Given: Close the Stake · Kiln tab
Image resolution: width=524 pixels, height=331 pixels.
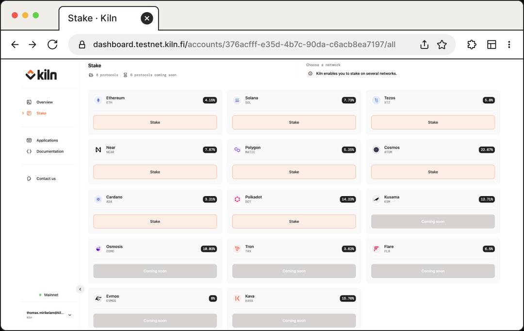Looking at the screenshot, I should [147, 18].
